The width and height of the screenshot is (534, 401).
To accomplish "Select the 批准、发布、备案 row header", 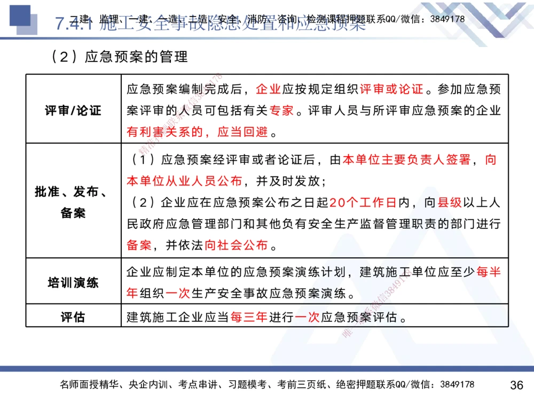I will coord(73,203).
